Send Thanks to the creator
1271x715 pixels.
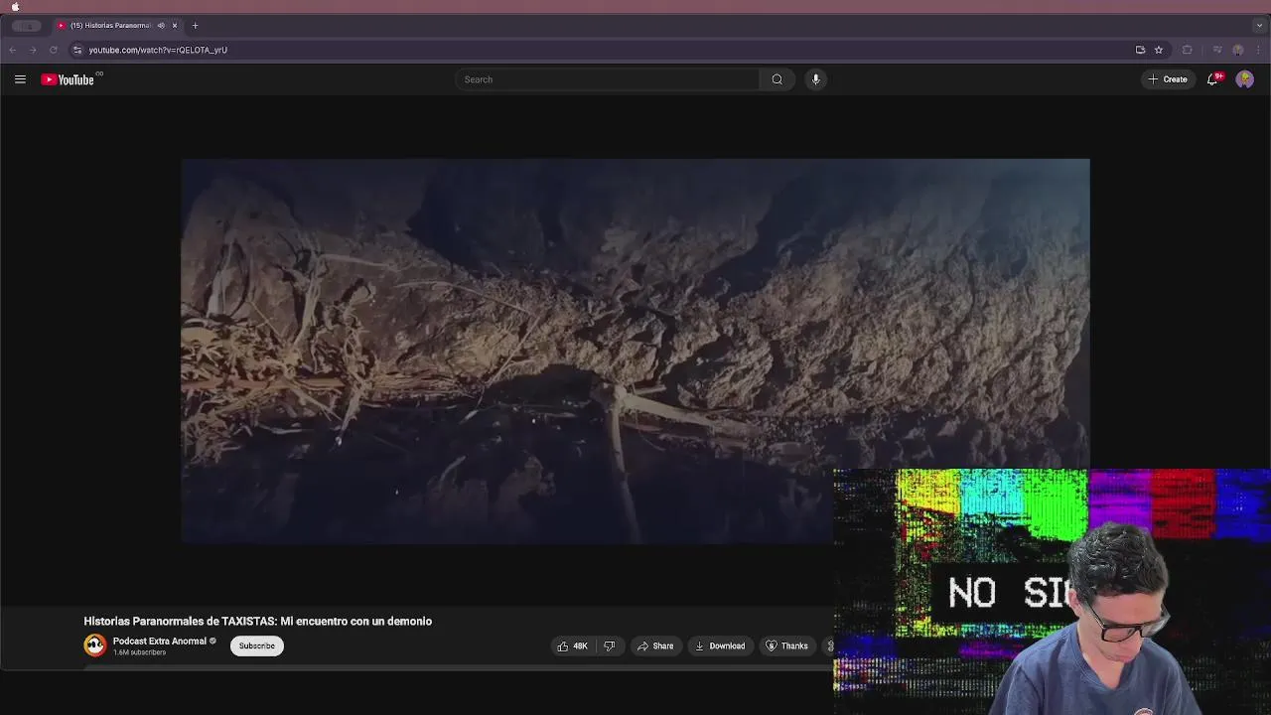(786, 645)
